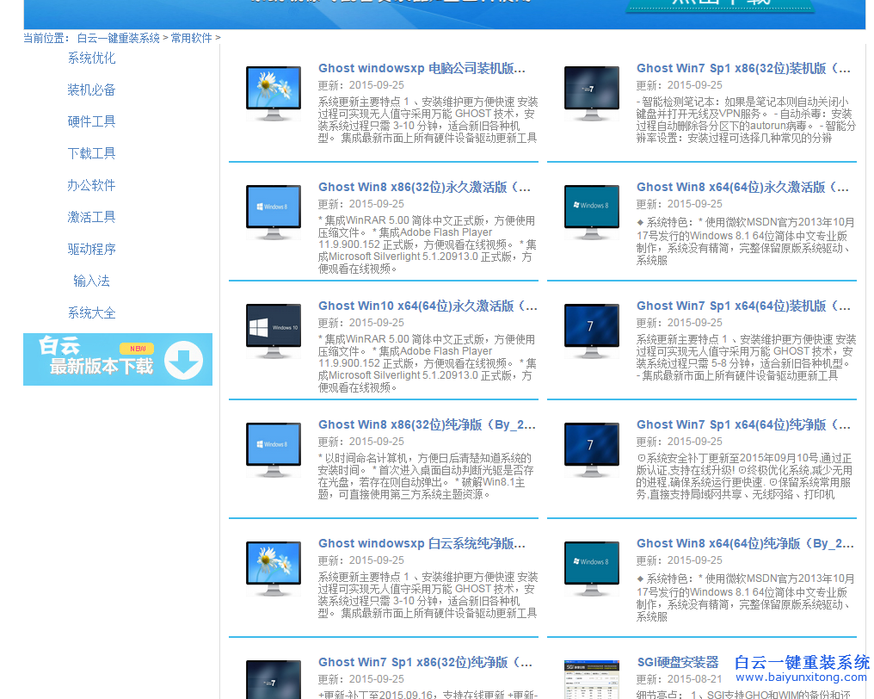
Task: Click 输入法 in the sidebar
Action: pos(91,281)
